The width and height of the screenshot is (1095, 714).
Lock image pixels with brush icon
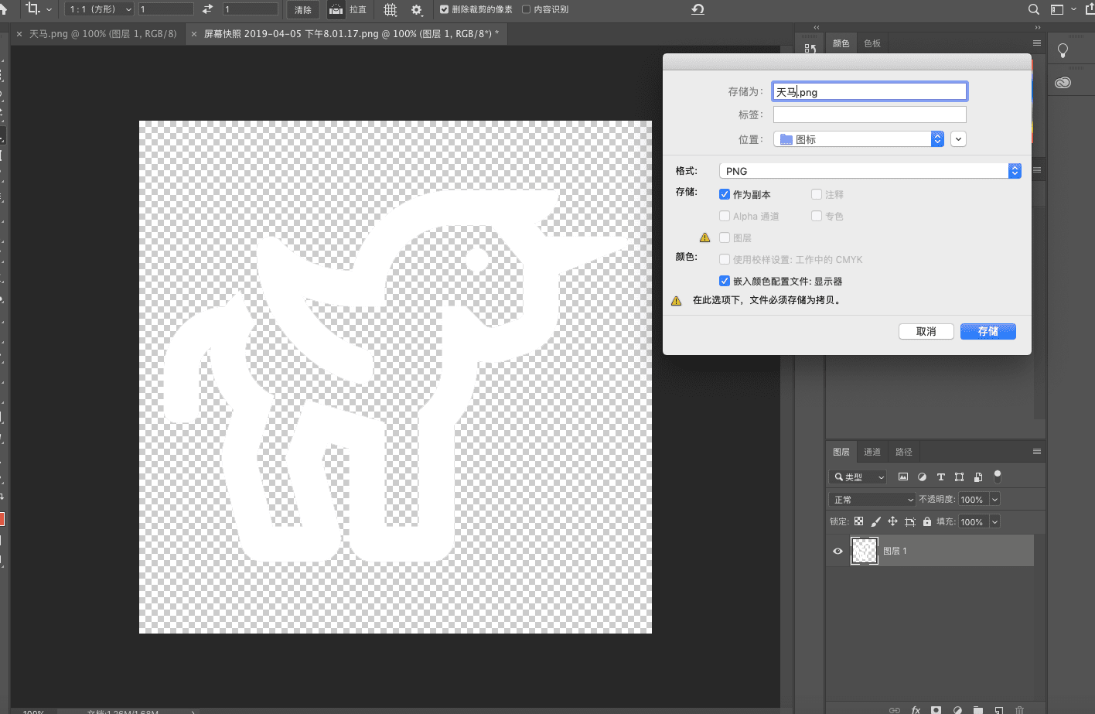875,521
